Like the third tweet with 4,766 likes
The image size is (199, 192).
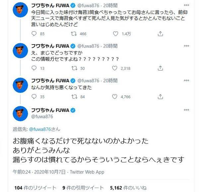[115, 97]
